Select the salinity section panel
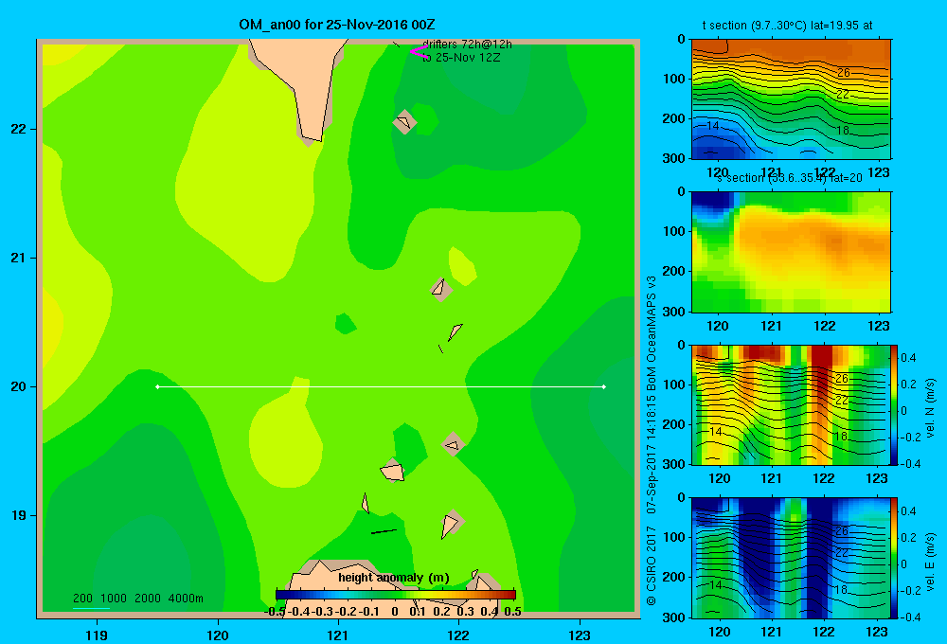This screenshot has width=947, height=644. click(x=791, y=252)
